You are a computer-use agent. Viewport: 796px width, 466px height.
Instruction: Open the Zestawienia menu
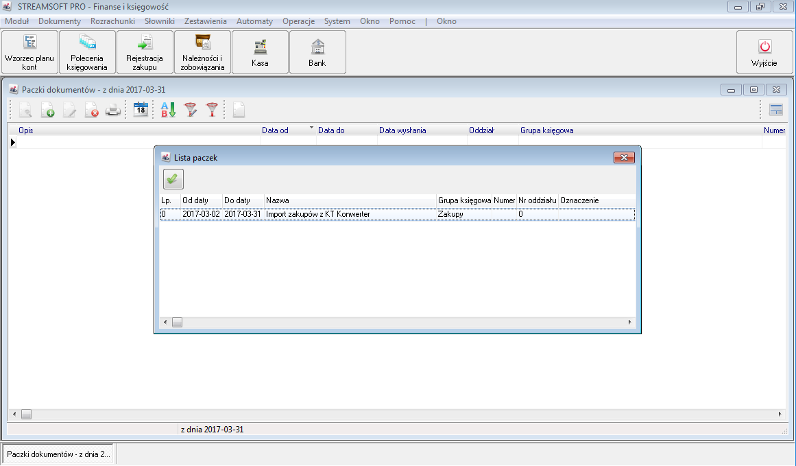click(206, 21)
